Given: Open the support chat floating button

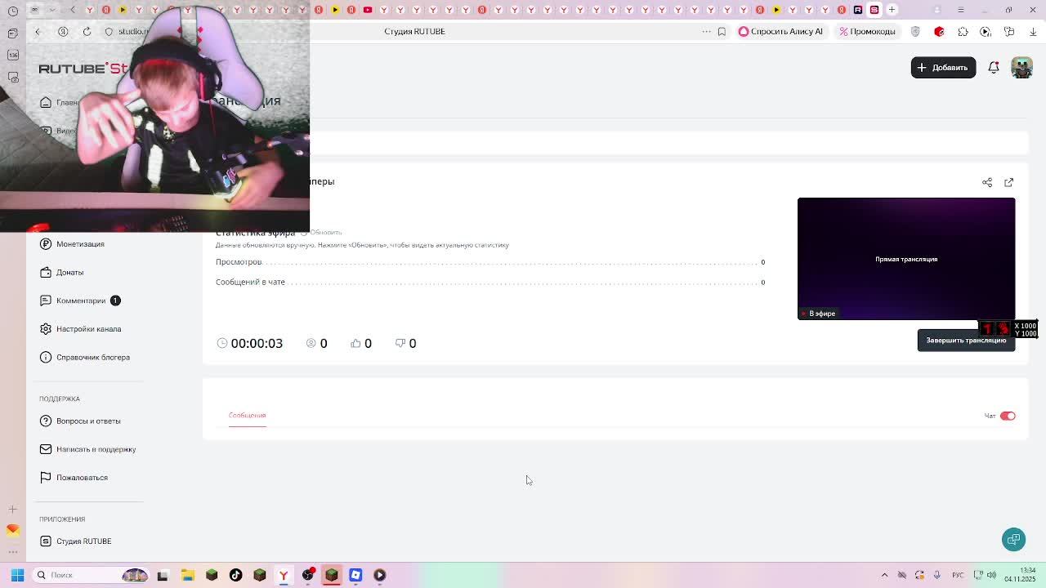Looking at the screenshot, I should click(1013, 539).
